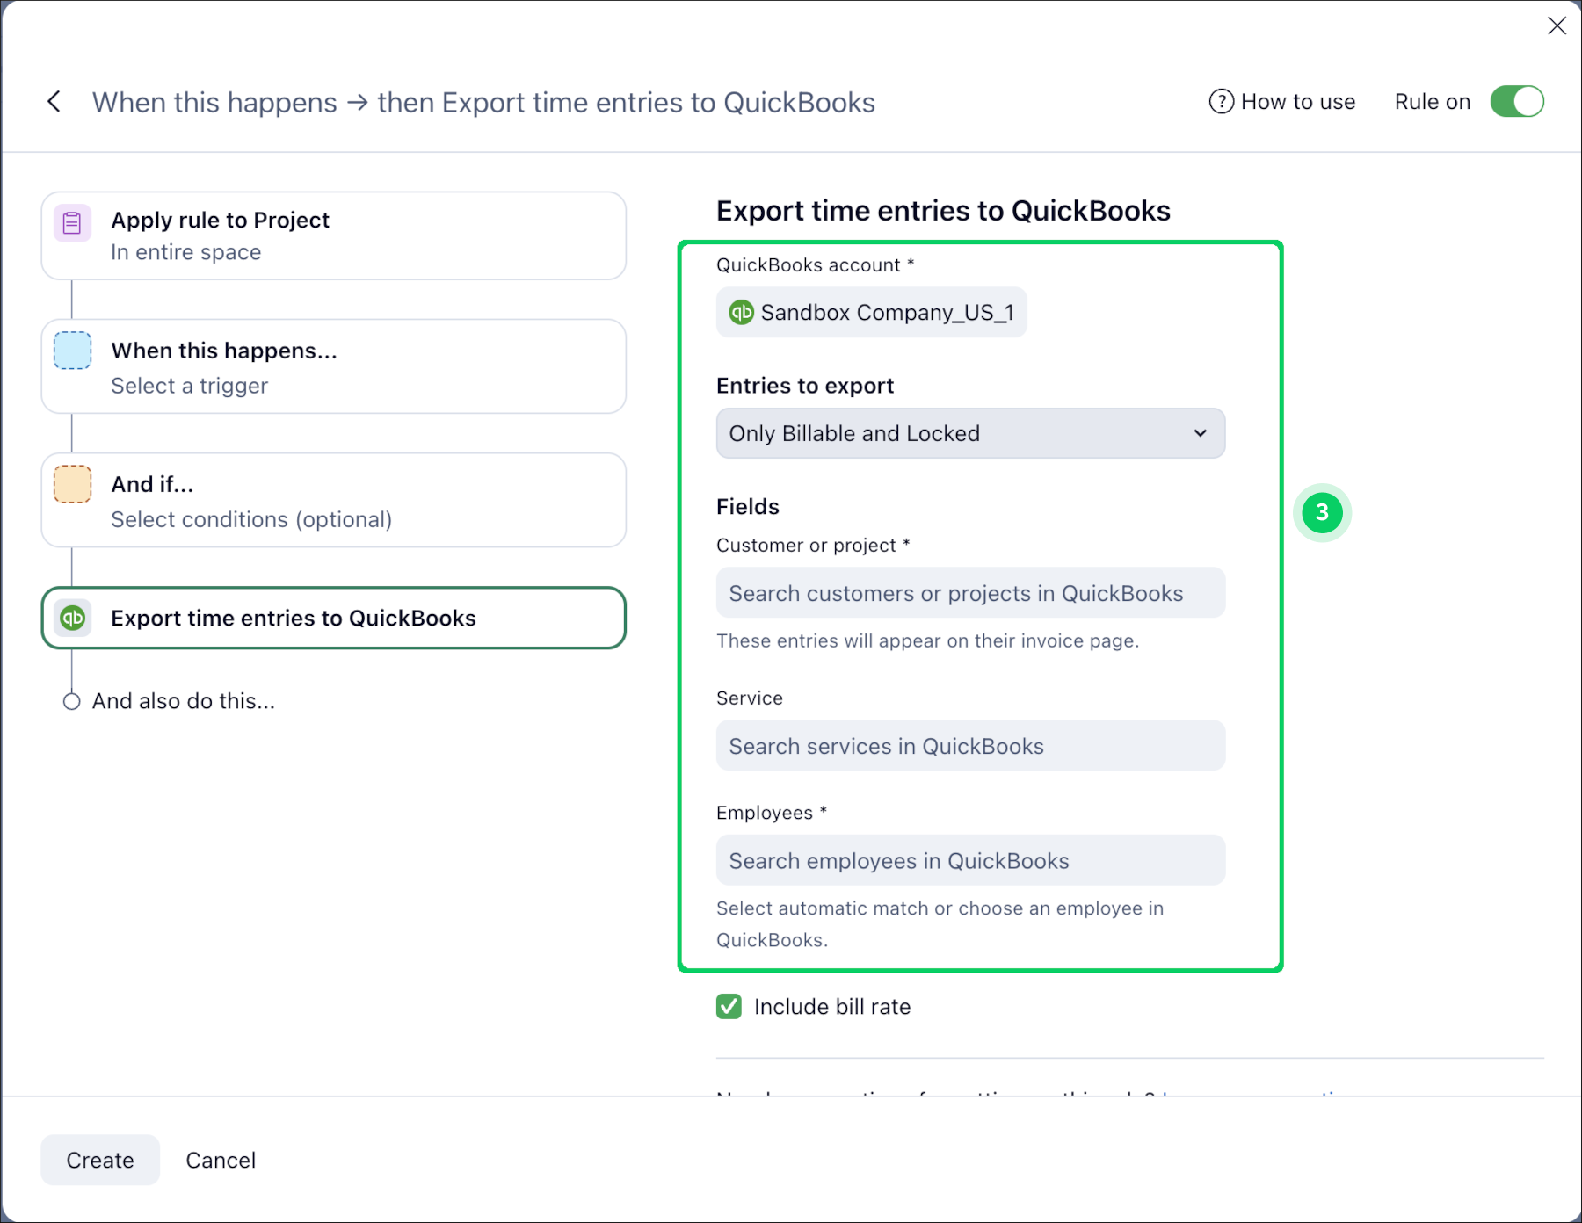The image size is (1582, 1223).
Task: Click the green step 3 badge
Action: pos(1321,512)
